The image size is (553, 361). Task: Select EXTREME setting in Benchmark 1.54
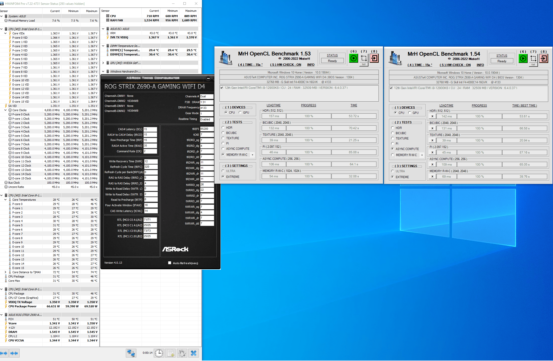[x=393, y=177]
